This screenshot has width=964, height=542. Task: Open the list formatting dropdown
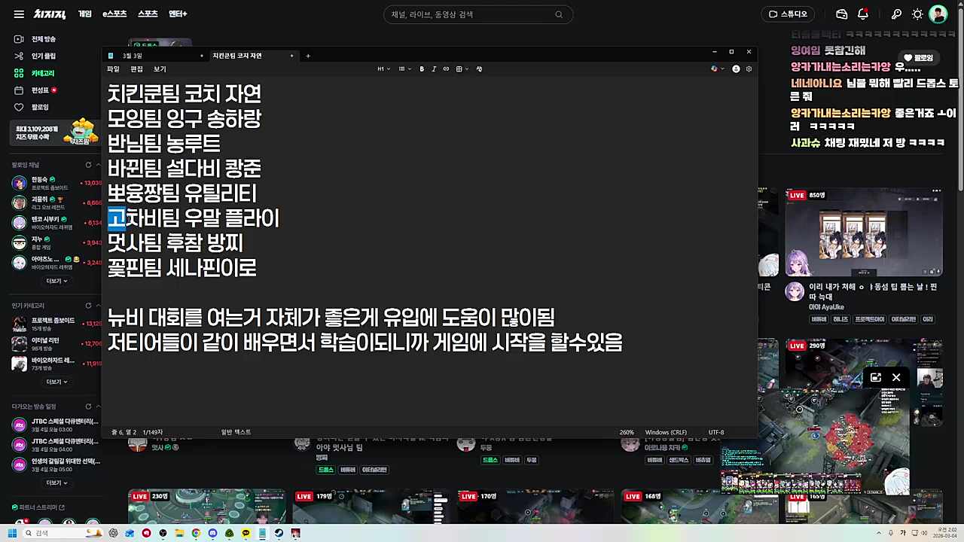(404, 69)
